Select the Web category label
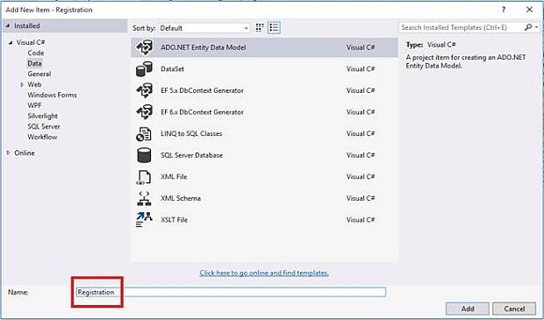544x320 pixels. [34, 84]
